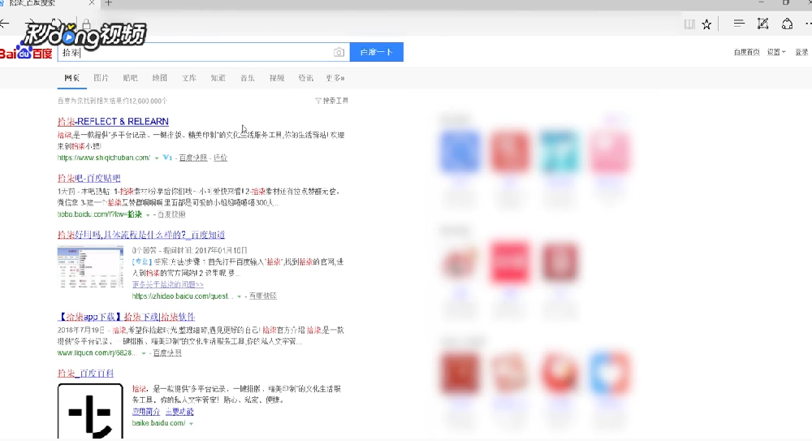Image resolution: width=812 pixels, height=441 pixels.
Task: Expand arrow after tieba.baidu.com URL
Action: coord(148,214)
